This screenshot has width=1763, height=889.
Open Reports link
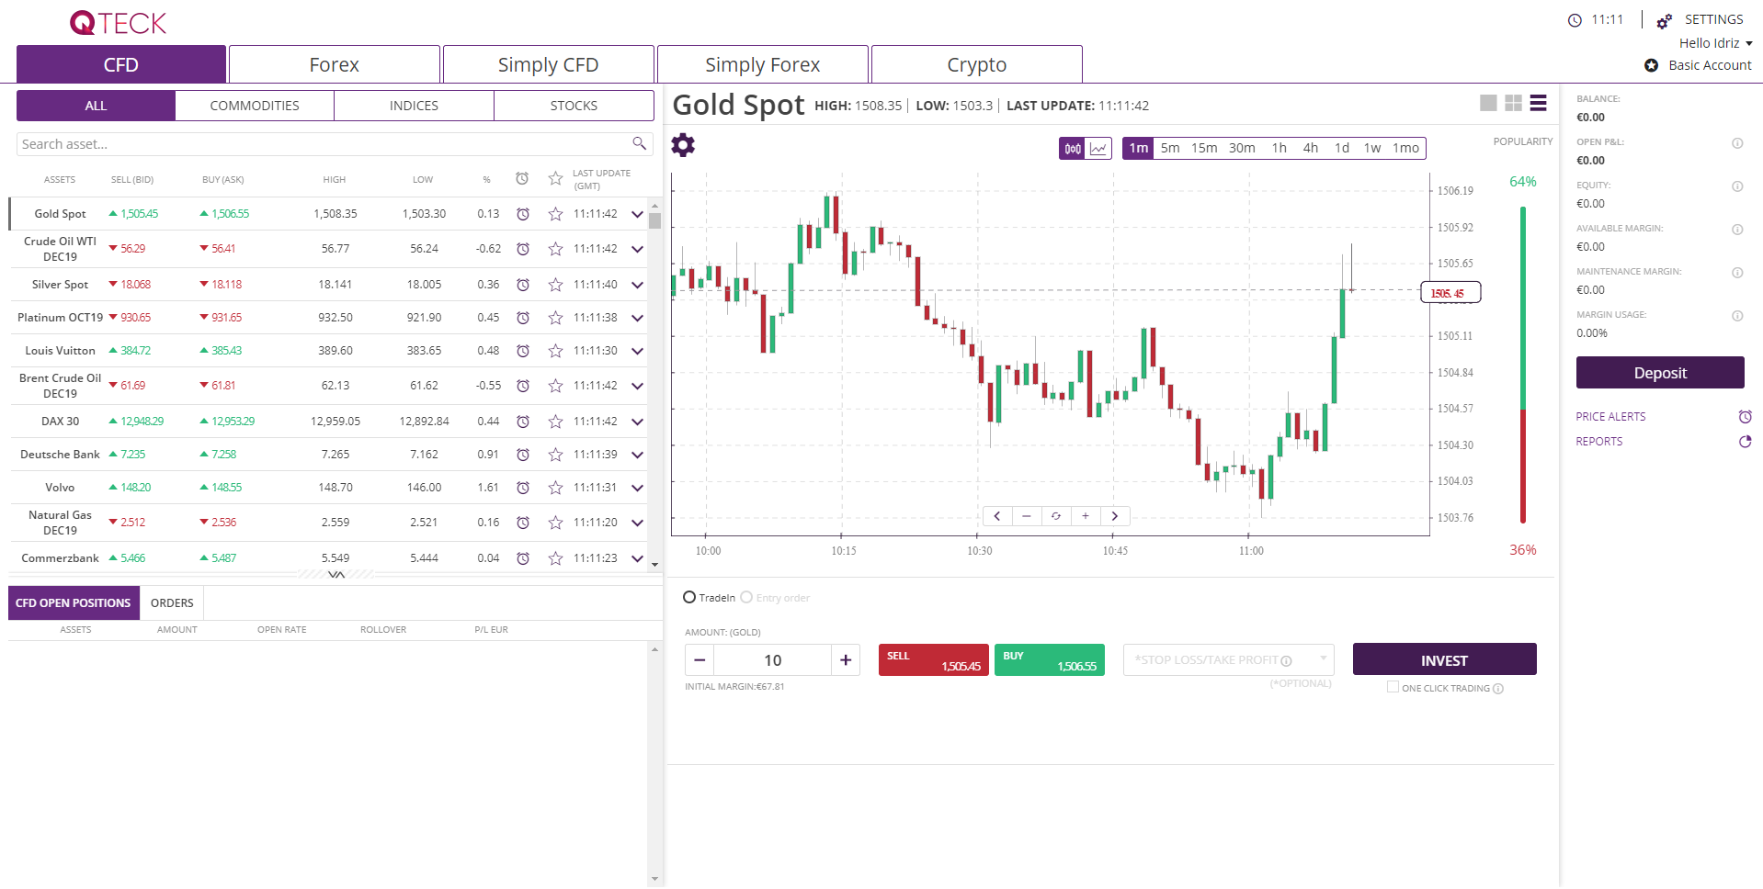click(1599, 441)
